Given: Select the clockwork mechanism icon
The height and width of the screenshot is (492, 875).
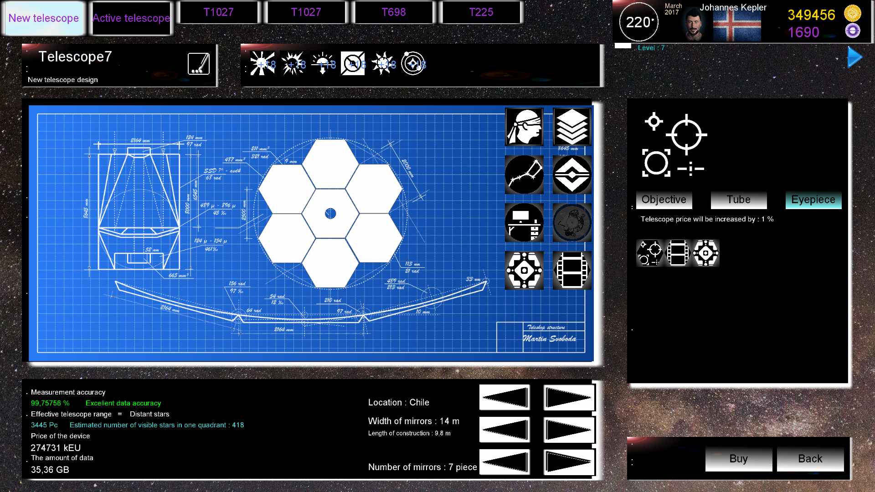Looking at the screenshot, I should tap(571, 223).
